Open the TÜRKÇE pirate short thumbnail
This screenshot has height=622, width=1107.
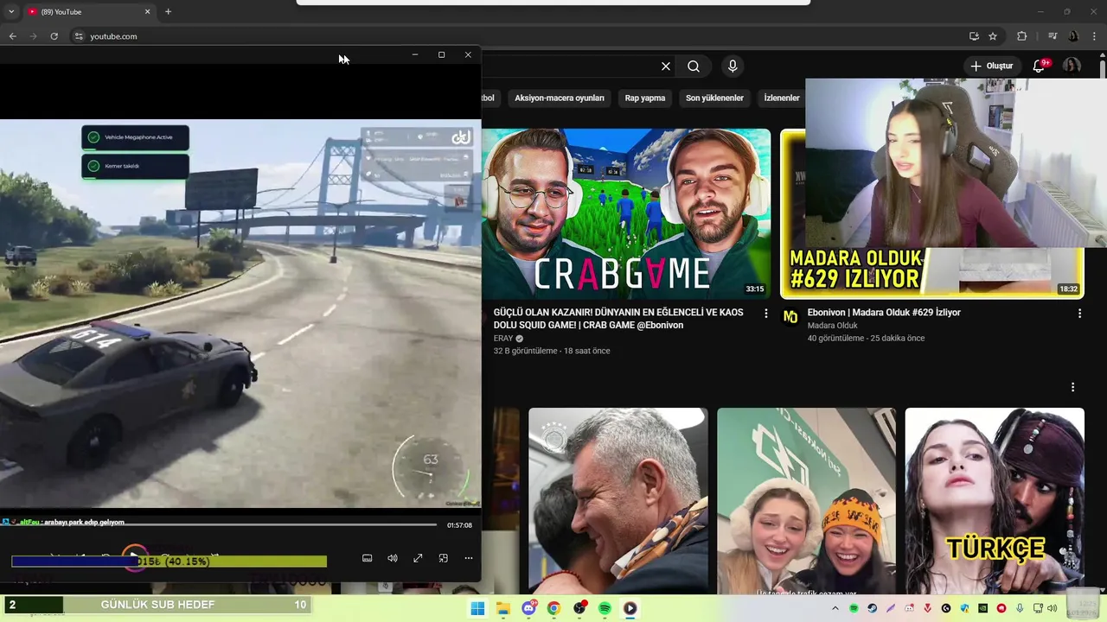pos(995,501)
